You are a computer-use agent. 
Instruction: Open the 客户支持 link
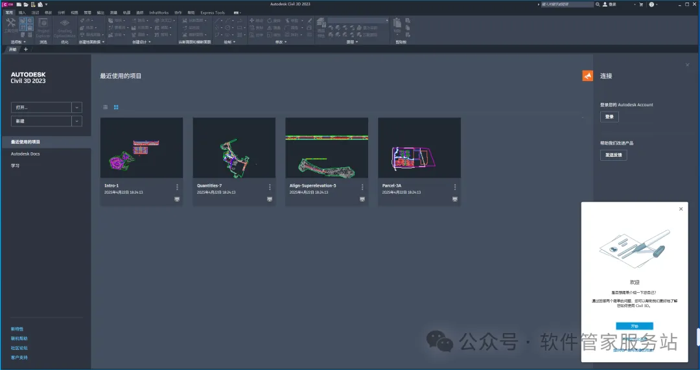coord(19,358)
